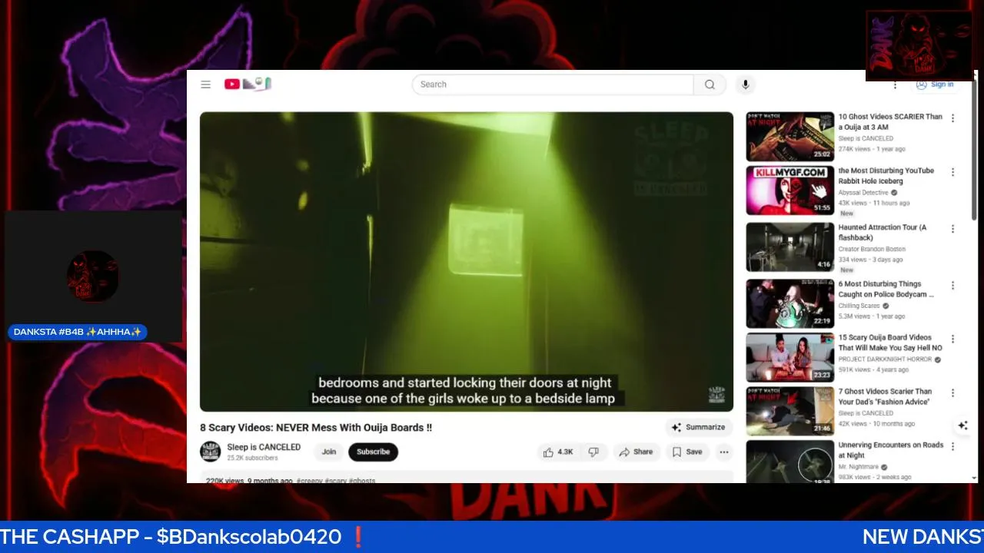The image size is (984, 553).
Task: Click the sparkle AI icon at page edge
Action: click(962, 426)
